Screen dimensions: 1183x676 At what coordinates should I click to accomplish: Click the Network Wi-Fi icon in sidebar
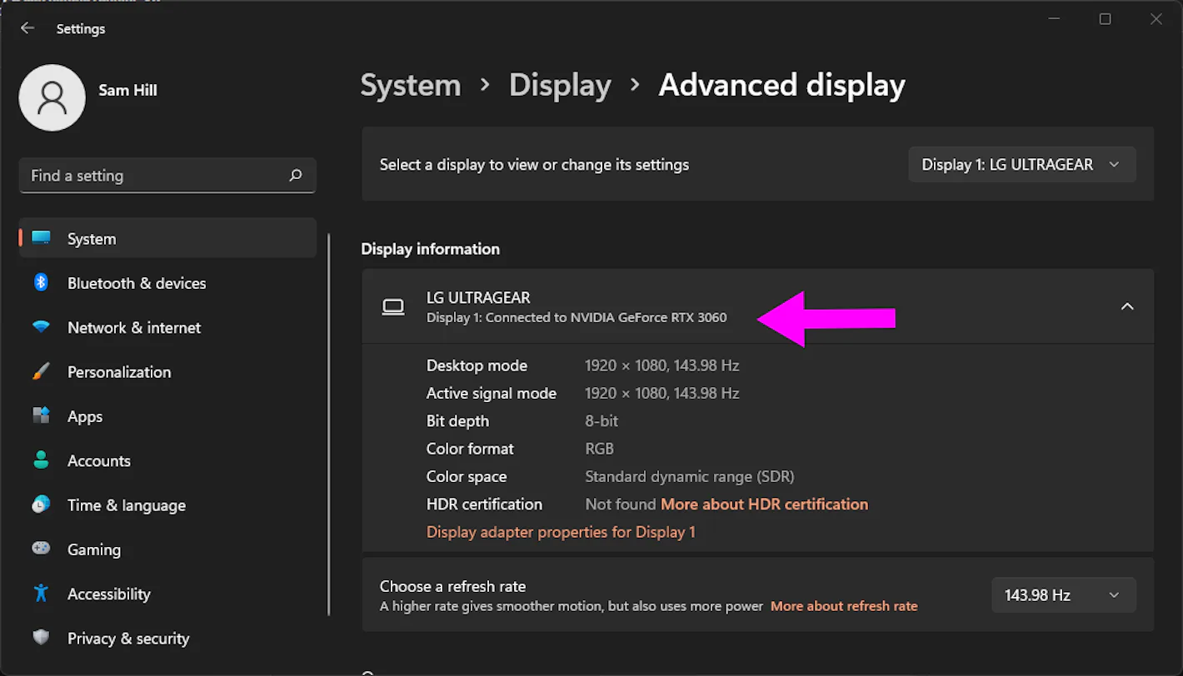(41, 327)
